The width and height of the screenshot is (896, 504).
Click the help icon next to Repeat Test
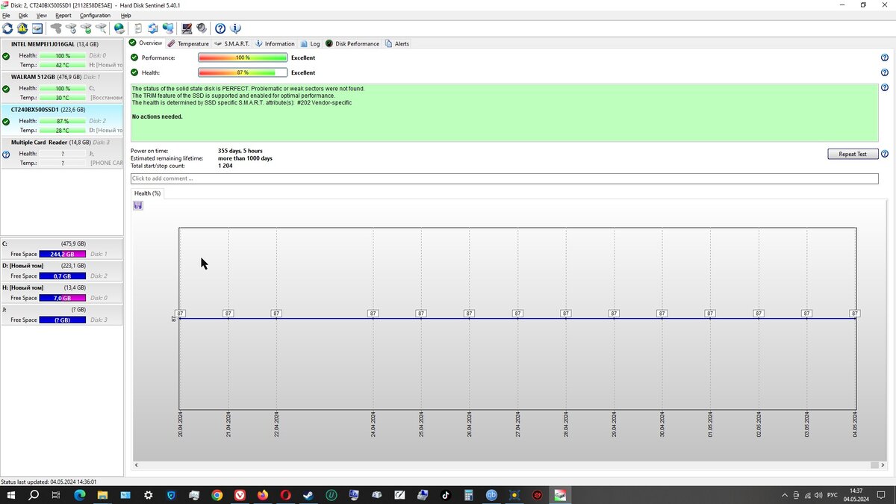tap(885, 154)
